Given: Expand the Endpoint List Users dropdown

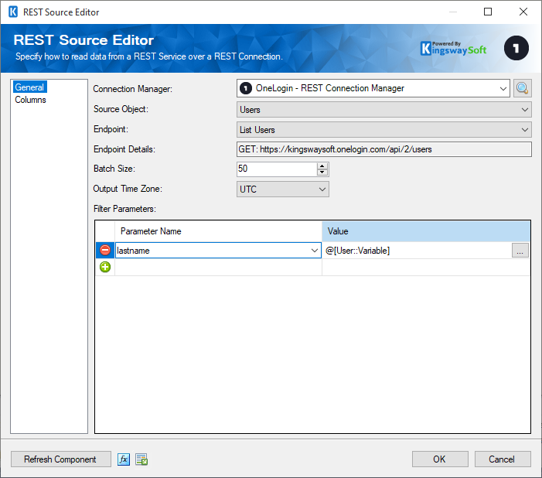Looking at the screenshot, I should point(524,130).
